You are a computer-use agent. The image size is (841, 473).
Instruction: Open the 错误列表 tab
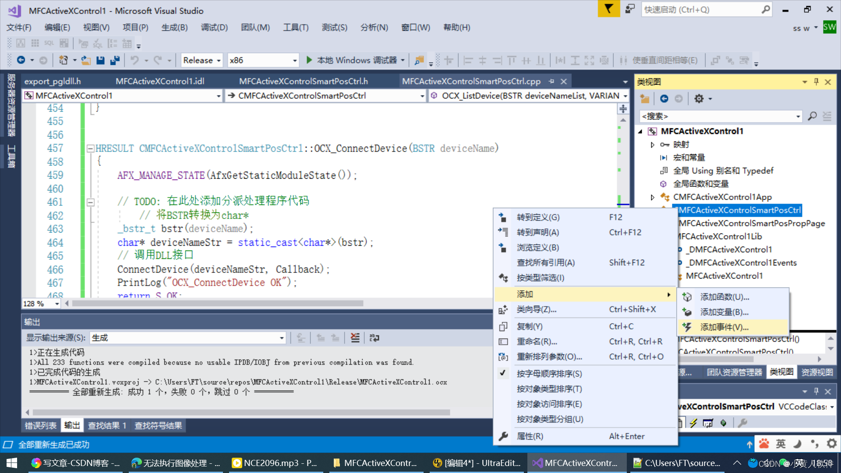41,425
